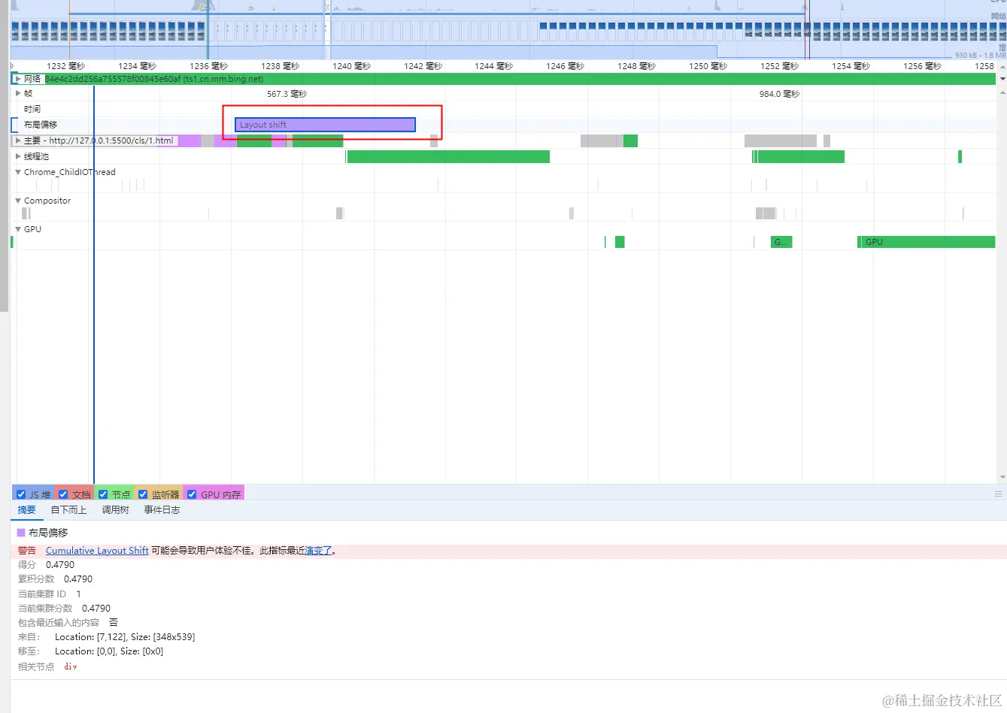The width and height of the screenshot is (1007, 713).
Task: Open the 演变了 link in the warning
Action: click(x=318, y=551)
